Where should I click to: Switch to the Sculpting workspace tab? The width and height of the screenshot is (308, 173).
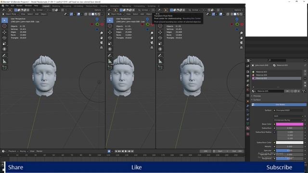click(x=67, y=6)
